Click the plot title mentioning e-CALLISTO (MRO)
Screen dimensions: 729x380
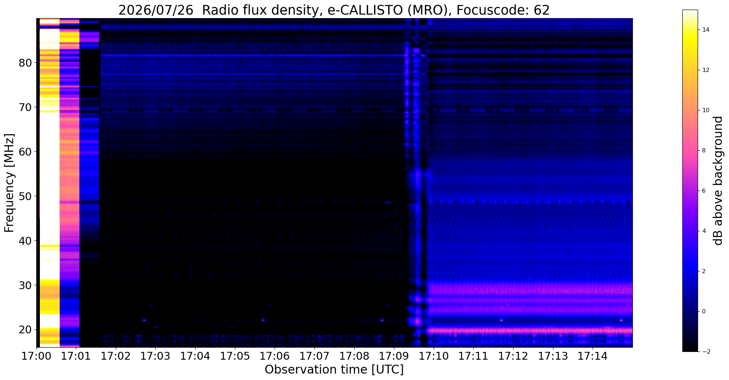(x=334, y=10)
